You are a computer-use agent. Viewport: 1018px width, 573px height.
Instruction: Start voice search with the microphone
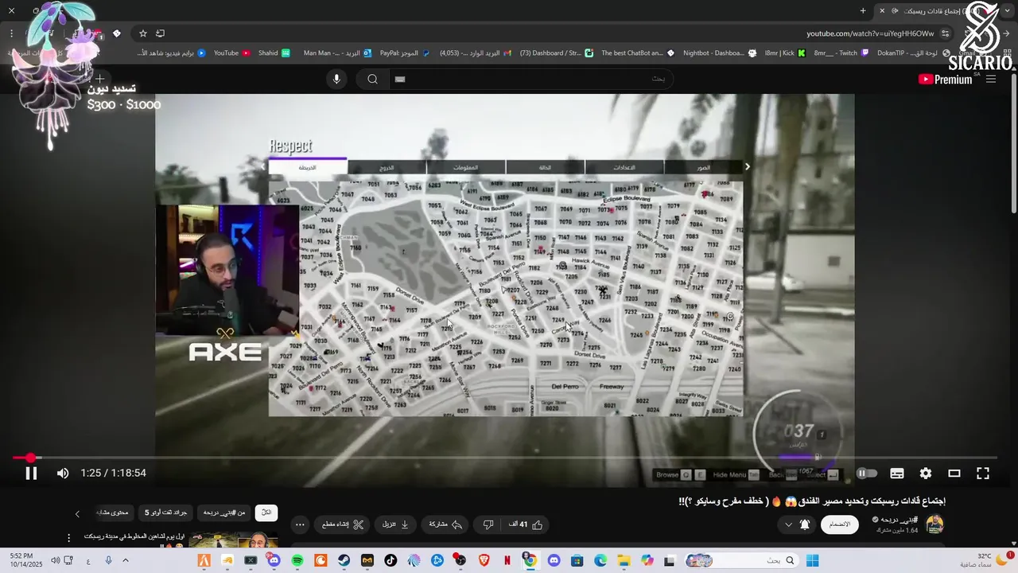click(x=336, y=79)
